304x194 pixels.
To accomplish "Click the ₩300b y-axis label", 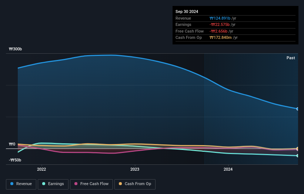I will [15, 49].
